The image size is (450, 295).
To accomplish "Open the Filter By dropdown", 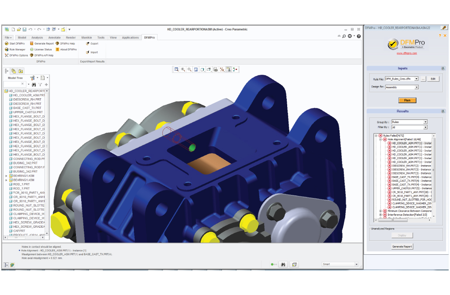I will coord(425,127).
